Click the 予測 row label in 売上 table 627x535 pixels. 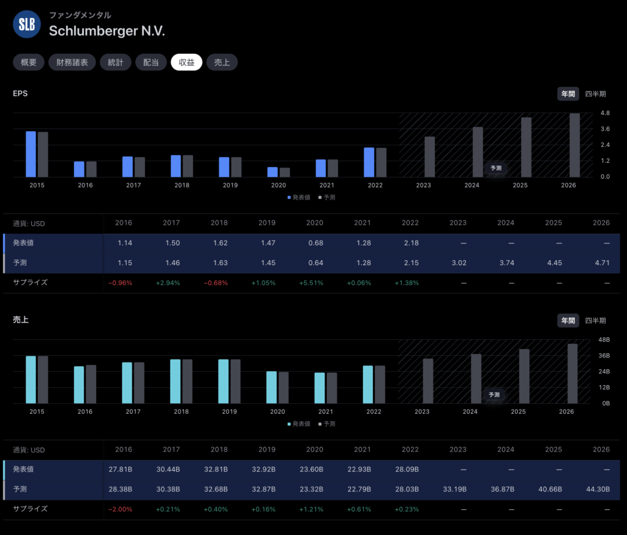[20, 489]
